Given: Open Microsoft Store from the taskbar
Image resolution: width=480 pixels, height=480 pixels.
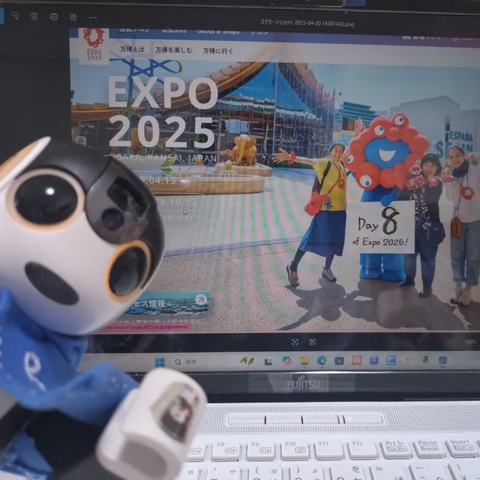Looking at the screenshot, I should [x=339, y=361].
